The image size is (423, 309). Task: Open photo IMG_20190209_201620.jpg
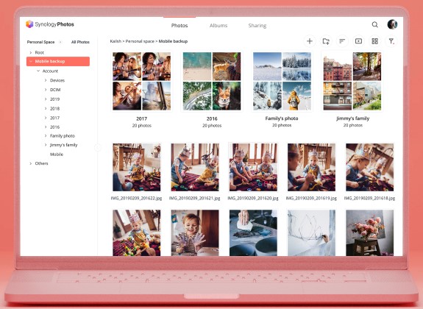(253, 167)
